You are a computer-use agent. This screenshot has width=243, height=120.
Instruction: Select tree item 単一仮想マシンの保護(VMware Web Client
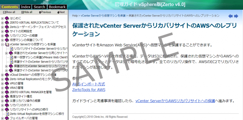[x=41, y=57]
